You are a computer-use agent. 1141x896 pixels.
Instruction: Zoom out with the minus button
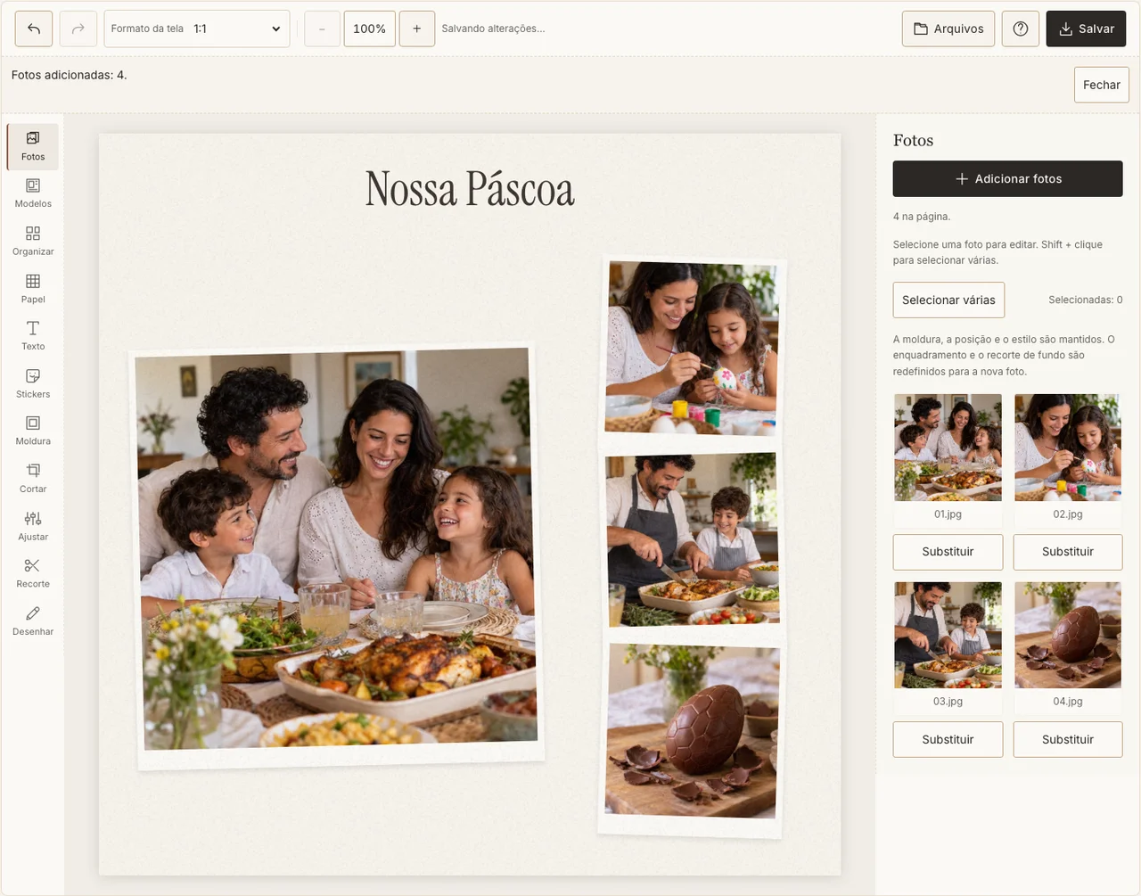(x=322, y=29)
